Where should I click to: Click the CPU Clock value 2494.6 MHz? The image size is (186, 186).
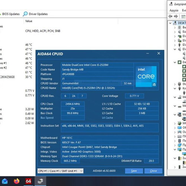pyautogui.click(x=73, y=104)
